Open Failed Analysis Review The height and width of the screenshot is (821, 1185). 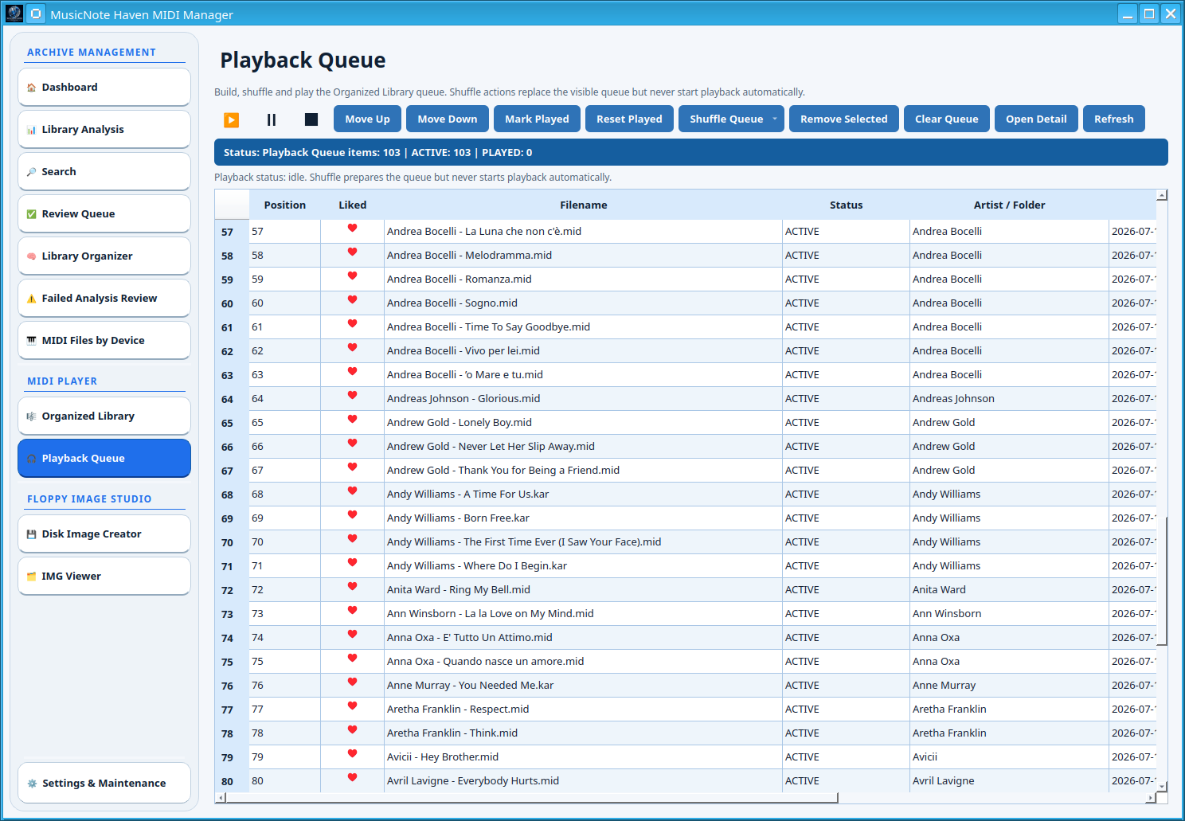click(x=104, y=298)
